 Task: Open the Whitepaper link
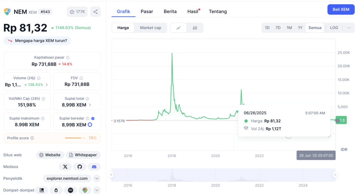click(83, 155)
